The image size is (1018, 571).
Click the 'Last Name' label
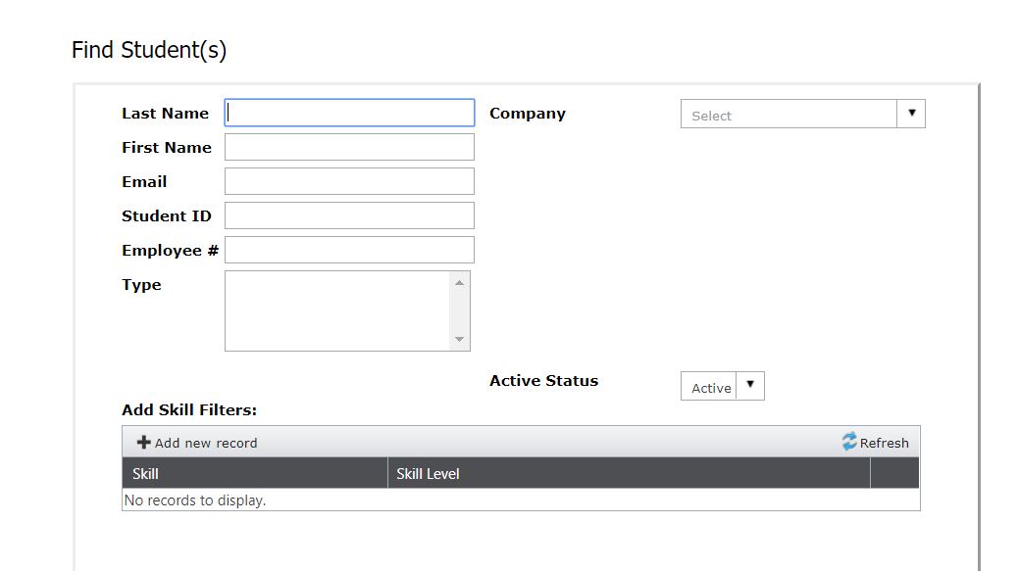click(165, 114)
